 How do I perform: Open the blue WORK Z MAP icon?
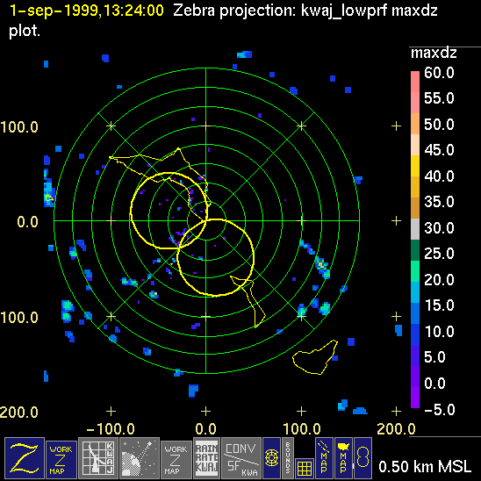point(61,460)
